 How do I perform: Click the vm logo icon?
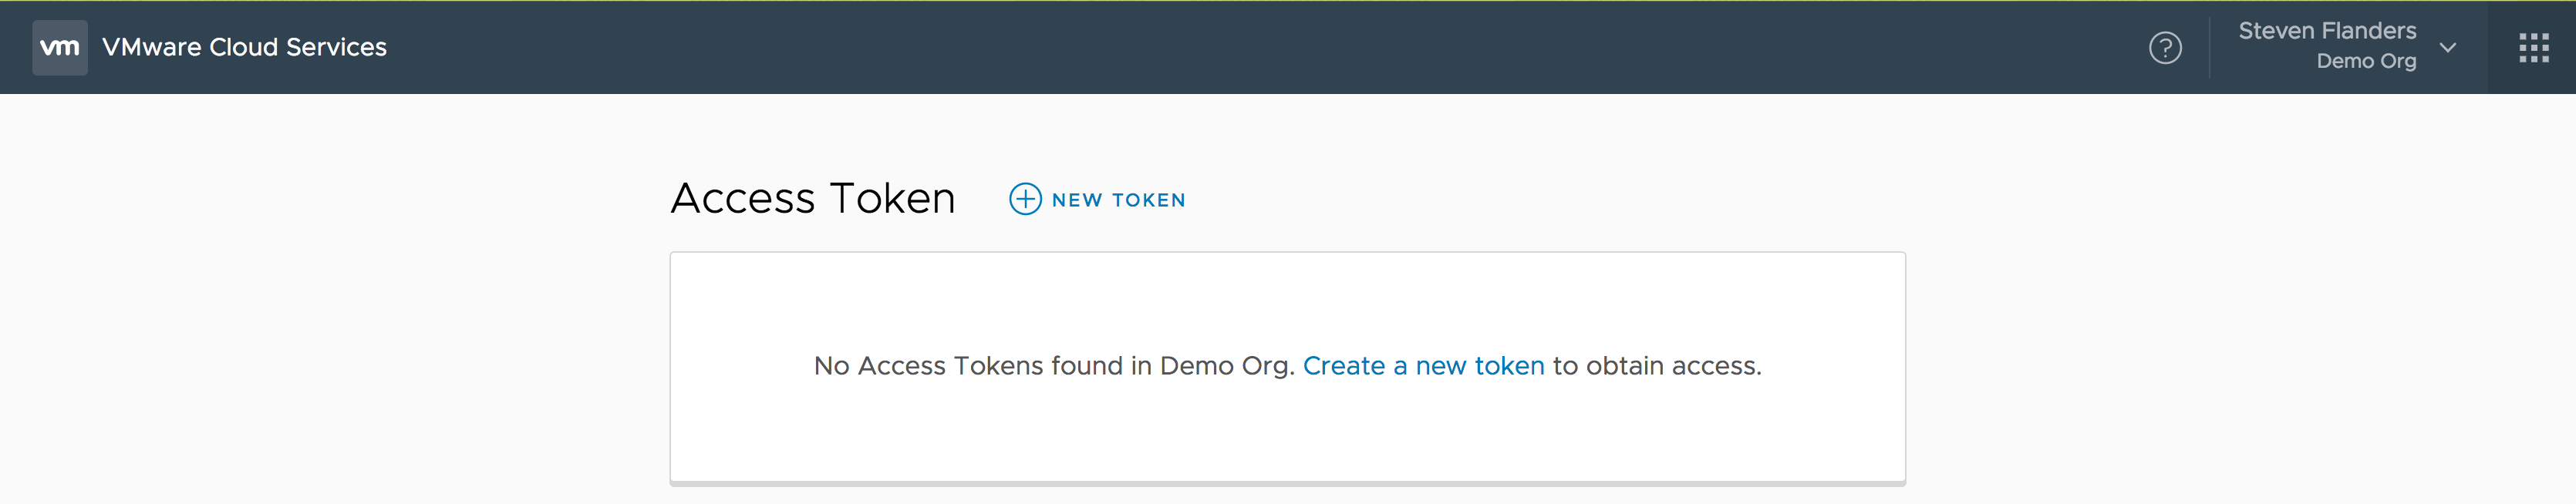pos(60,47)
